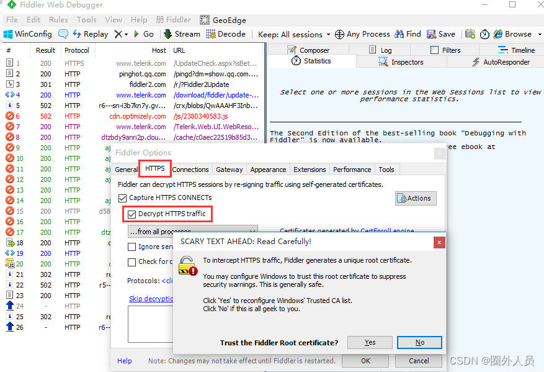The image size is (544, 372).
Task: Select the Connections options tab
Action: point(190,170)
